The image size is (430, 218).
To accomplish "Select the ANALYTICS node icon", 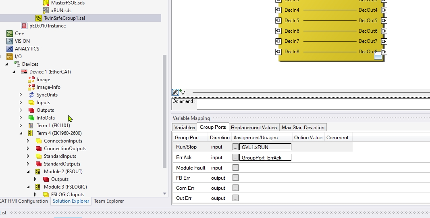I will click(x=10, y=49).
